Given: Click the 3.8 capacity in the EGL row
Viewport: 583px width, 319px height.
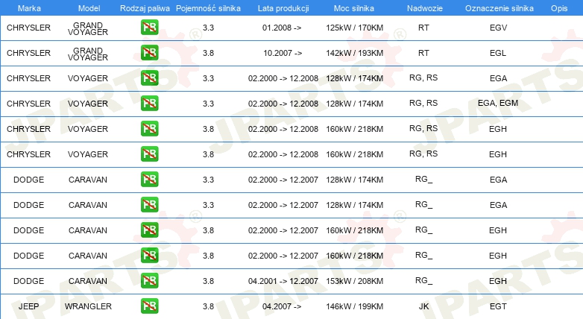Looking at the screenshot, I should [208, 53].
